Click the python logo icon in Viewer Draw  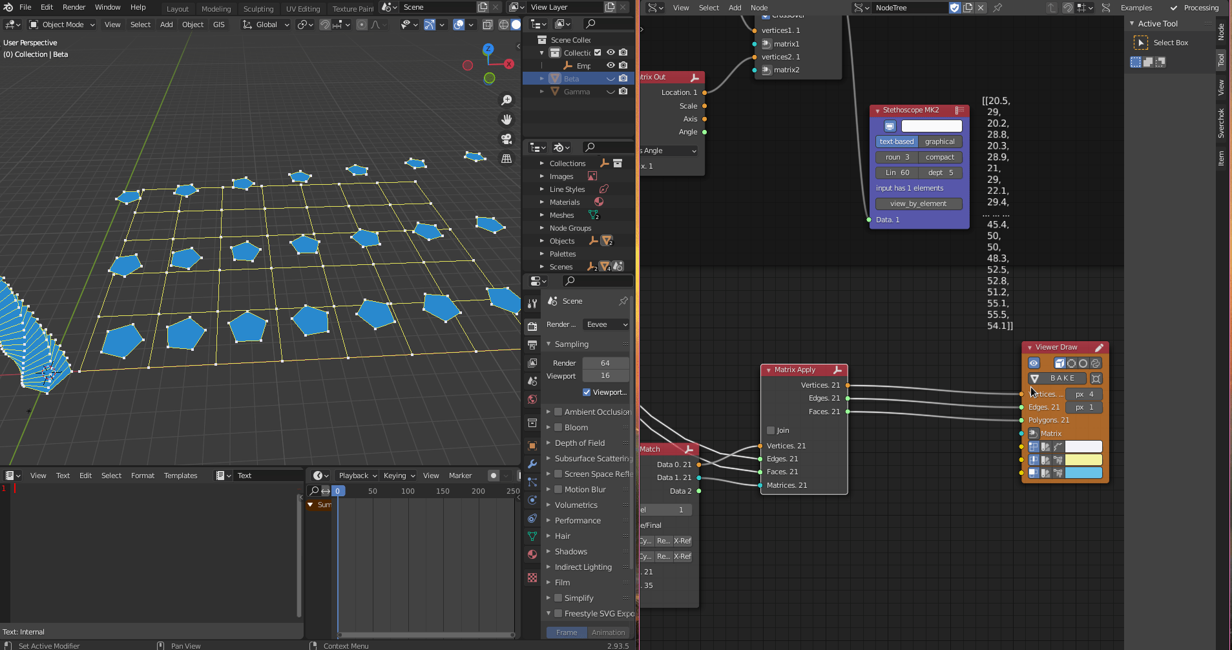(x=1096, y=363)
